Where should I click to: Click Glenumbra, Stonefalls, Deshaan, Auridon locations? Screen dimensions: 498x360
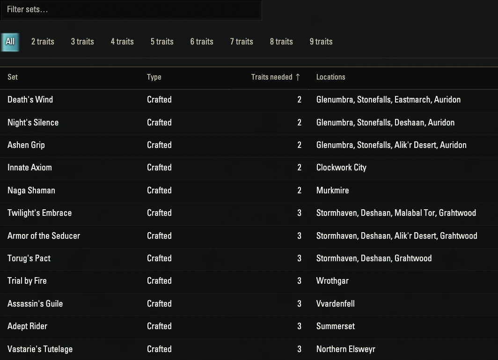(385, 123)
